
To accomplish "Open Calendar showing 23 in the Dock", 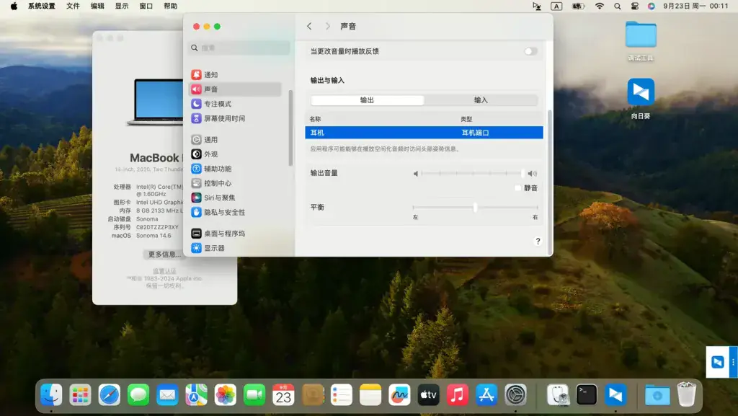I will click(283, 395).
